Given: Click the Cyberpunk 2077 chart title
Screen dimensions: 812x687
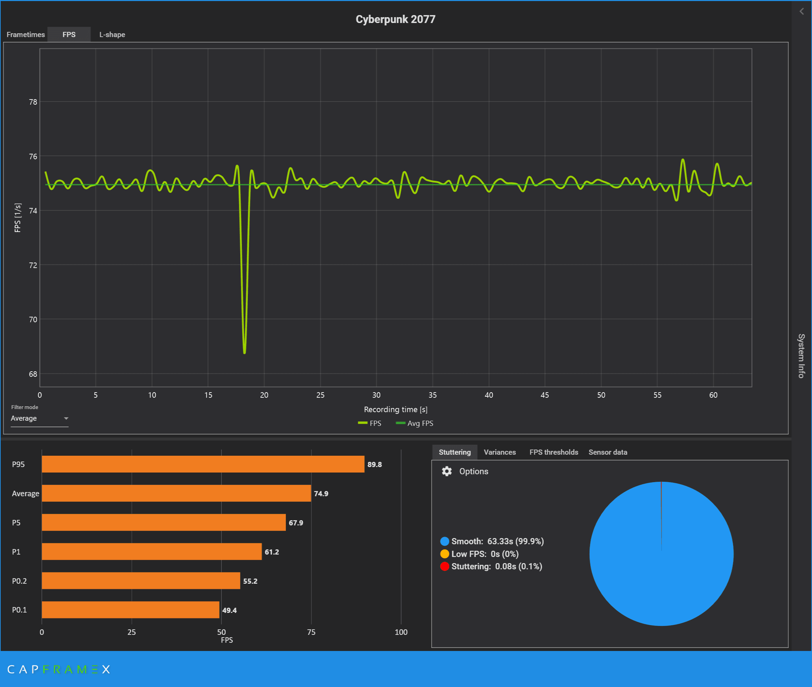Looking at the screenshot, I should (x=395, y=19).
